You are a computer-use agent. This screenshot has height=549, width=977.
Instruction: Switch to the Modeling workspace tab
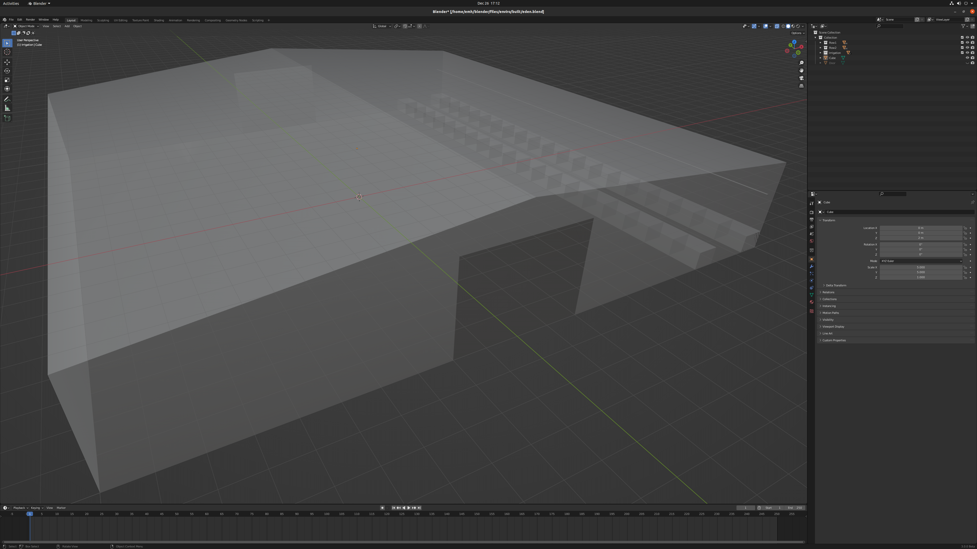[87, 20]
